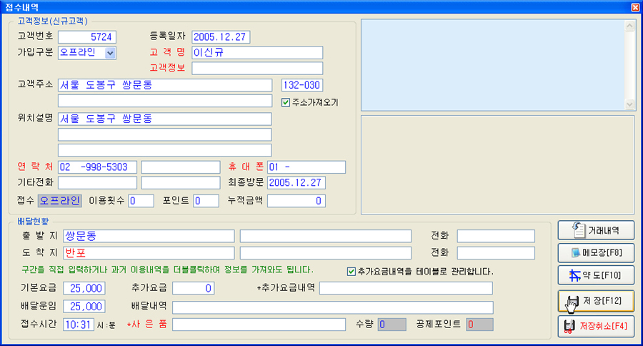Click the 포인트 field
The width and height of the screenshot is (643, 346).
click(206, 201)
